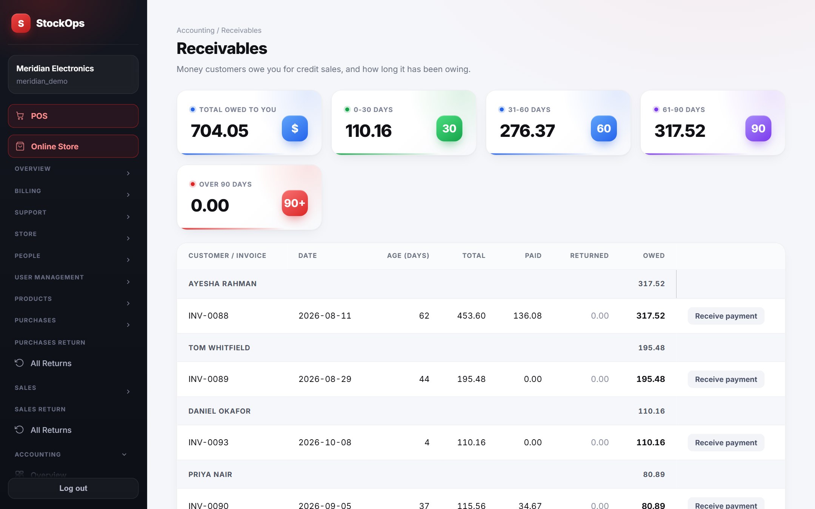Click the blue dollar badge on Total Owed card
Viewport: 815px width, 509px height.
click(295, 129)
